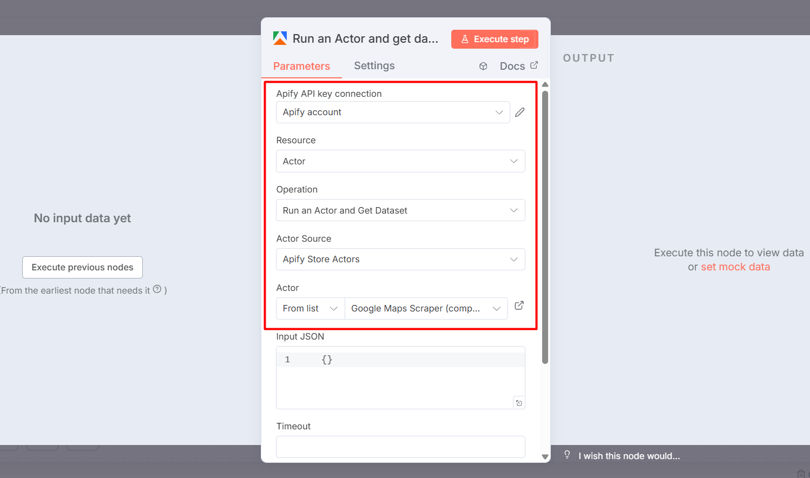
Task: Open the Apify API key connection dropdown
Action: click(x=392, y=112)
